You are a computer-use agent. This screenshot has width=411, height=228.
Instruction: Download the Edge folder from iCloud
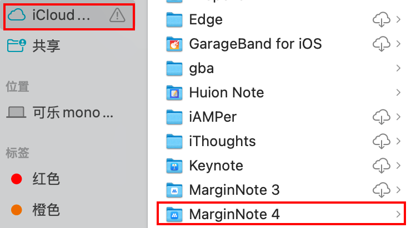382,19
